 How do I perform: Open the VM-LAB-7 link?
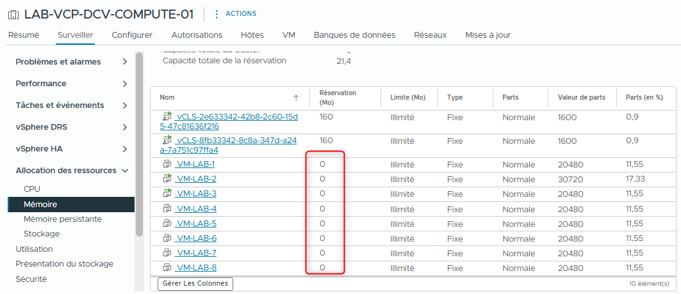(195, 253)
